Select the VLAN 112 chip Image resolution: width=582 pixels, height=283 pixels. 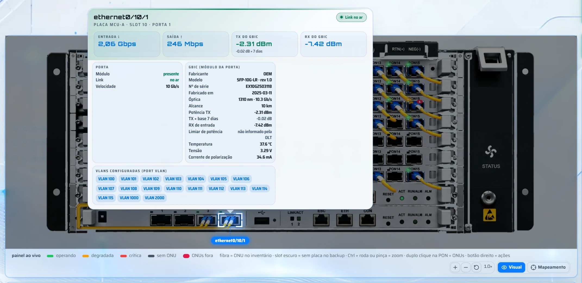pyautogui.click(x=217, y=189)
